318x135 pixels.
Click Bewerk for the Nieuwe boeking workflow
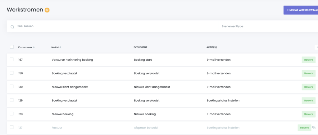click(x=308, y=114)
